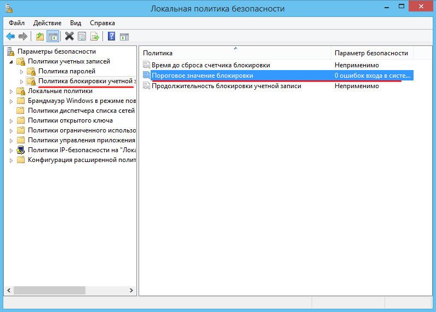Click the Up one level folder icon
This screenshot has height=312, width=436.
40,36
